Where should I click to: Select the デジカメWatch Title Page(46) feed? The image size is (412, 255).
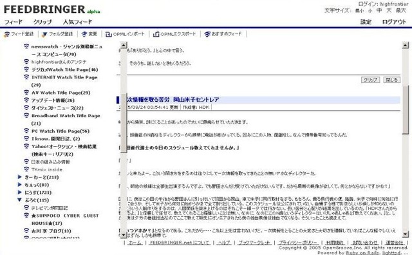(x=64, y=70)
